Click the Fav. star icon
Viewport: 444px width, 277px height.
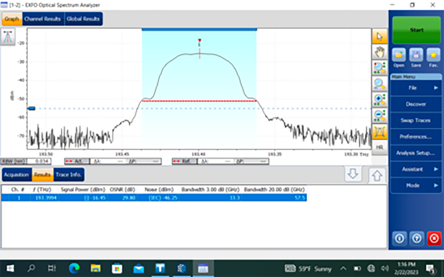(x=433, y=56)
